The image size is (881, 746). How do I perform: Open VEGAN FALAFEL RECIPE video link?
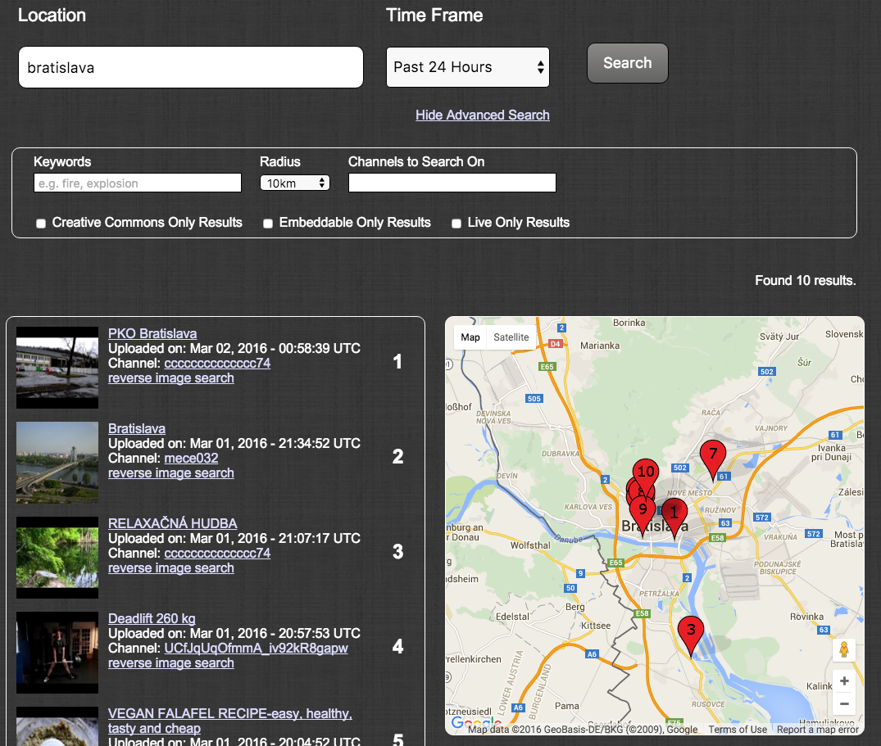click(x=229, y=721)
